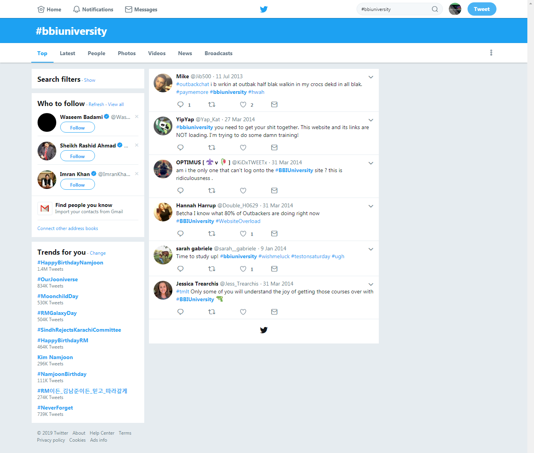The height and width of the screenshot is (453, 534).
Task: Open dropdown on OPTIMUS tweet
Action: [x=371, y=163]
